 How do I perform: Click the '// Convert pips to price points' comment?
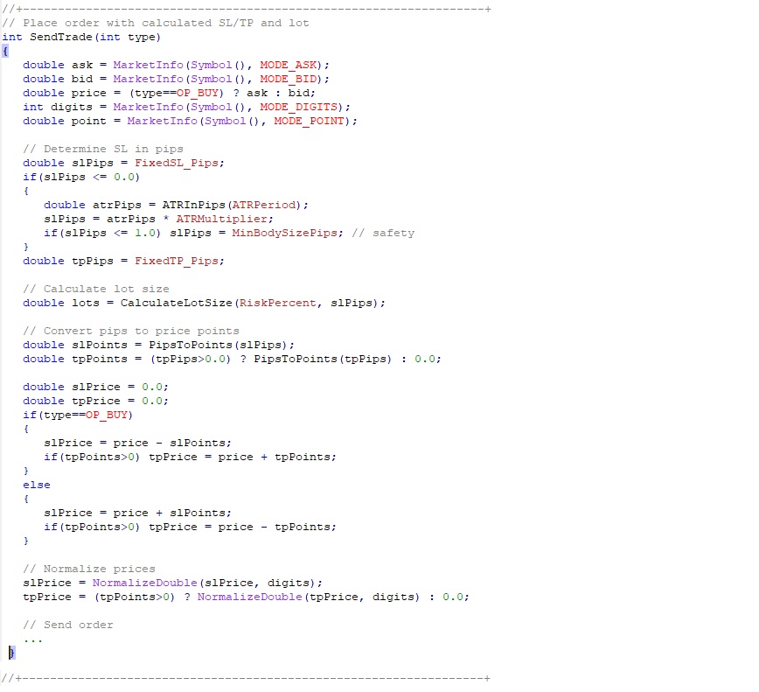pos(130,331)
